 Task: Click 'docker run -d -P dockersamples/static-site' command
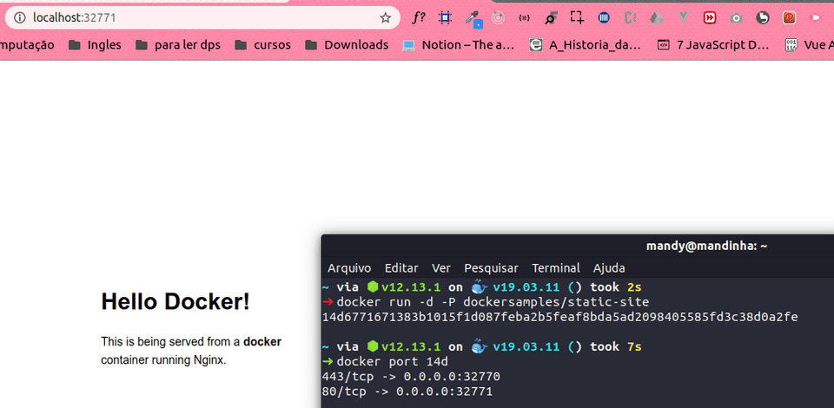click(493, 302)
